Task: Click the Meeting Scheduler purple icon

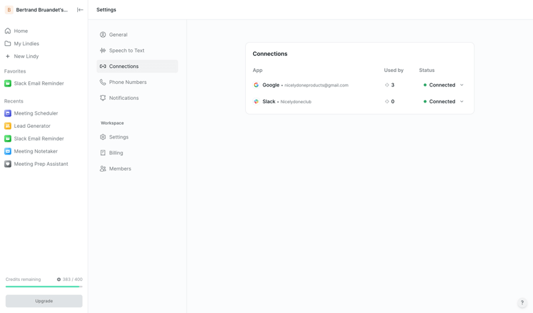Action: point(7,113)
